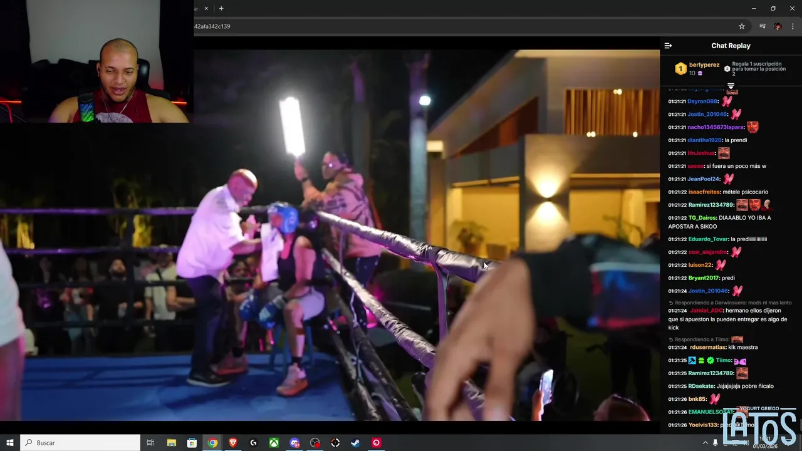Open the top gifter berlyperez entry
Viewport: 802px width, 451px height.
697,69
